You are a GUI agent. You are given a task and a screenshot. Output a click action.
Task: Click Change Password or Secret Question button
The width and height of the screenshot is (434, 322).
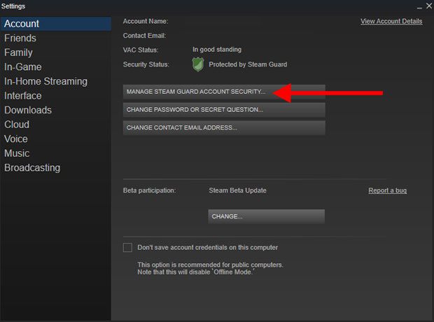coord(224,110)
